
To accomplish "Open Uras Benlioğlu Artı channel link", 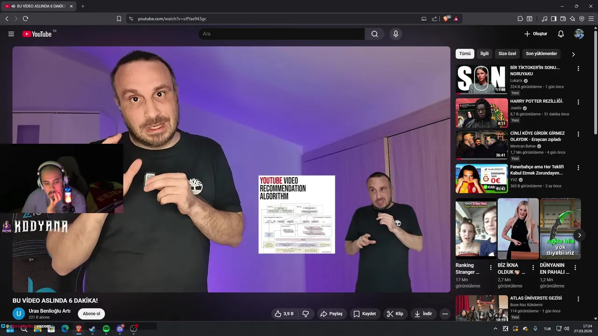I will click(x=50, y=311).
